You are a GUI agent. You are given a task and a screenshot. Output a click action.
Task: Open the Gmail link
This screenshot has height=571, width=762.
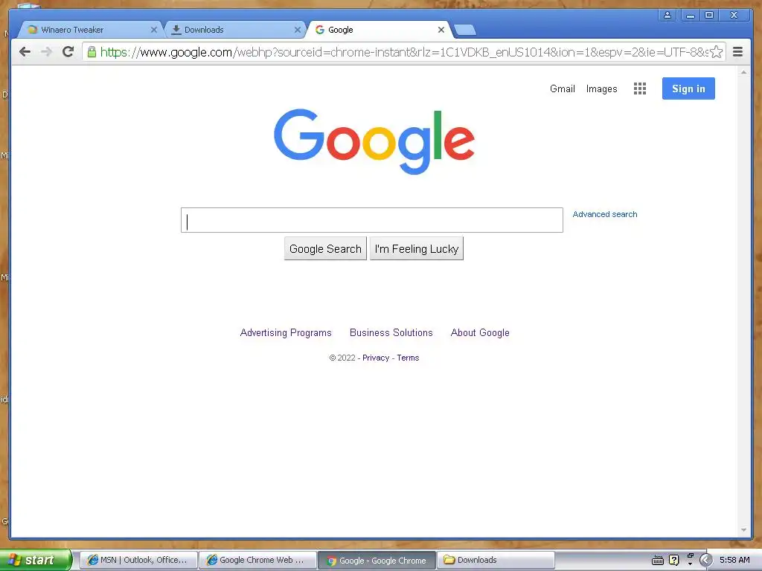pyautogui.click(x=563, y=89)
